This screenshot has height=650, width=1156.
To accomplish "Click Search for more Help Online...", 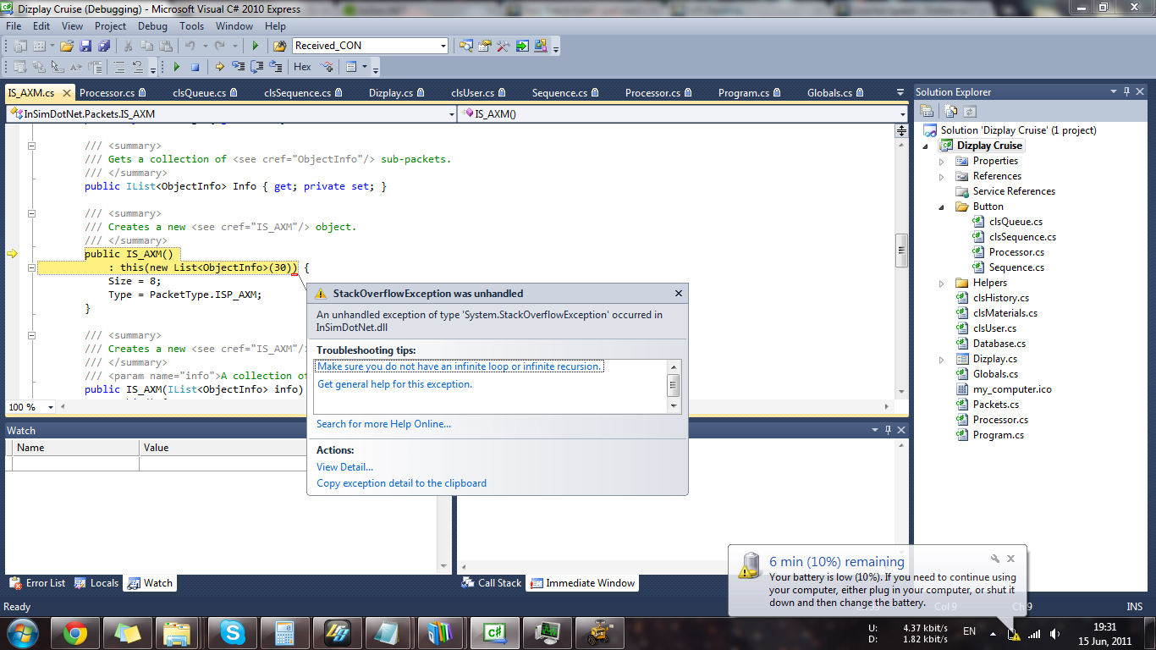I will pyautogui.click(x=383, y=424).
